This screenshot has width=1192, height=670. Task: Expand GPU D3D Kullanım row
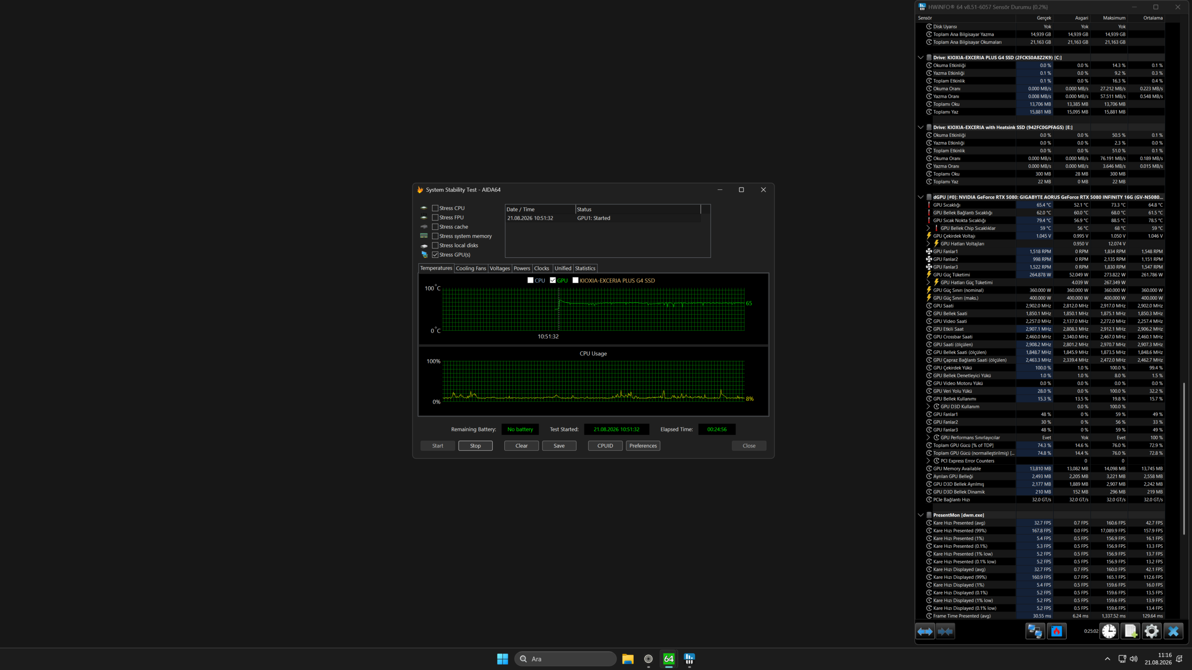pyautogui.click(x=928, y=407)
